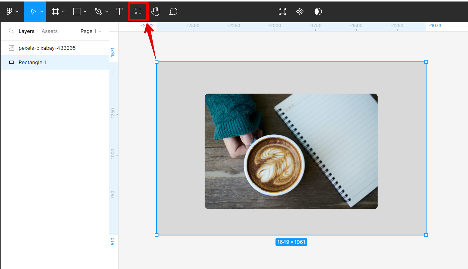The width and height of the screenshot is (468, 269).
Task: Select the Rectangle shape tool
Action: [77, 11]
